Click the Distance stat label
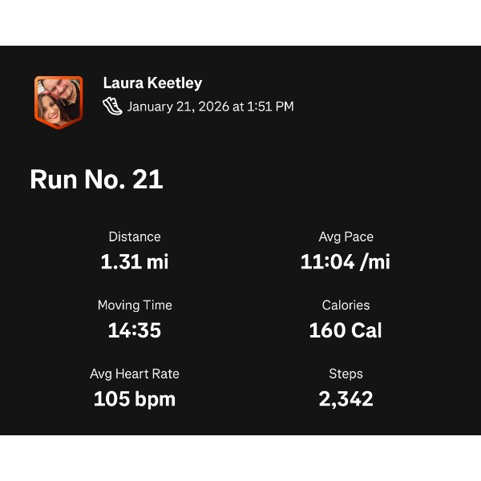481x481 pixels. [135, 236]
